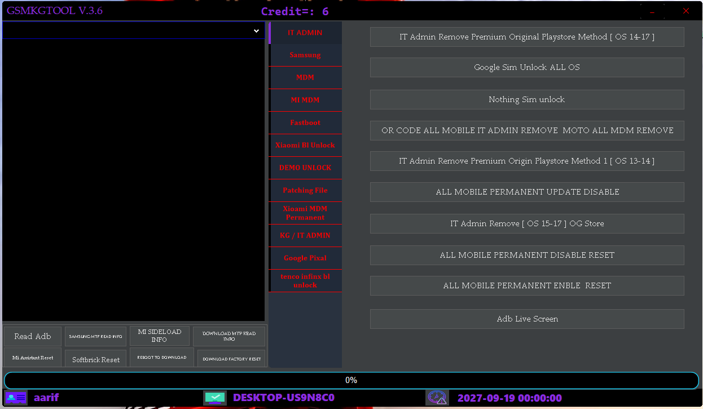Switch to the MI MDM tab
Screen dimensions: 703x409
305,100
